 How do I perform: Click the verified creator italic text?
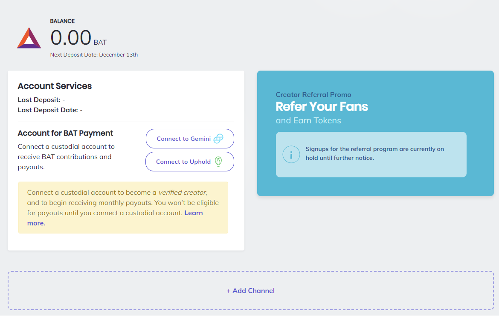point(183,193)
